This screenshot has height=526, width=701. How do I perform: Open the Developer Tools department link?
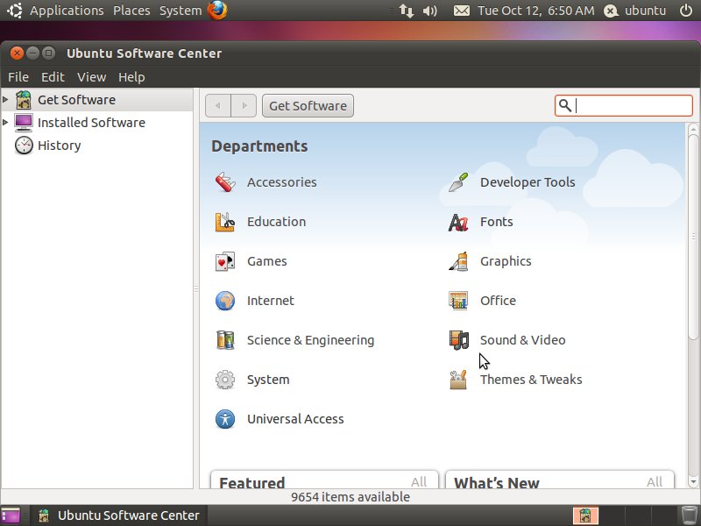528,182
